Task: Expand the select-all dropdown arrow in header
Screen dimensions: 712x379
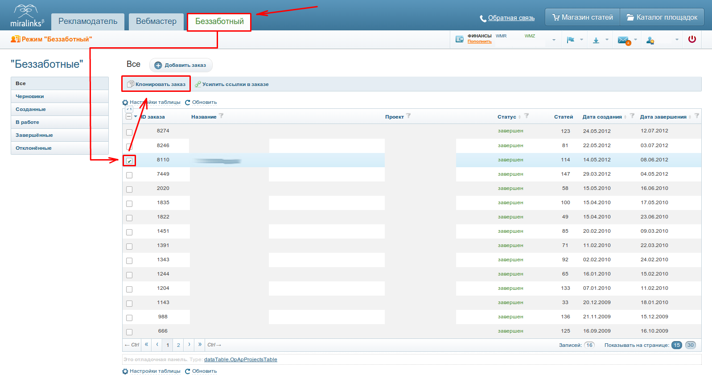Action: [x=136, y=116]
